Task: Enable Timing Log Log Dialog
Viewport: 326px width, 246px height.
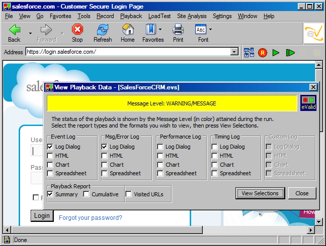Action: [214, 147]
